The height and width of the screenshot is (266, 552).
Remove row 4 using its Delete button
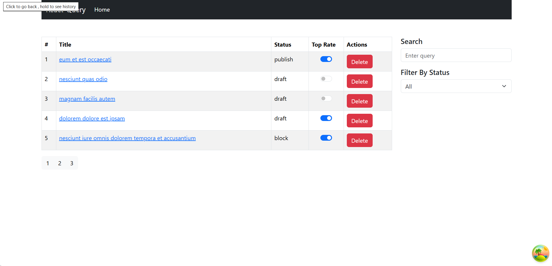(359, 121)
